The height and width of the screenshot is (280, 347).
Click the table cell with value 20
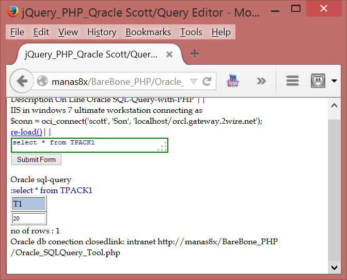tap(29, 218)
